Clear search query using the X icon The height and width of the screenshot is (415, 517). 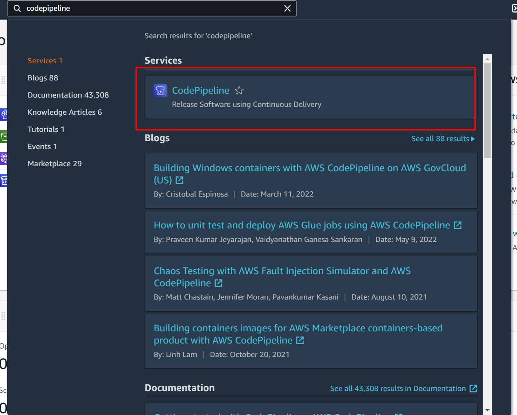click(x=287, y=8)
